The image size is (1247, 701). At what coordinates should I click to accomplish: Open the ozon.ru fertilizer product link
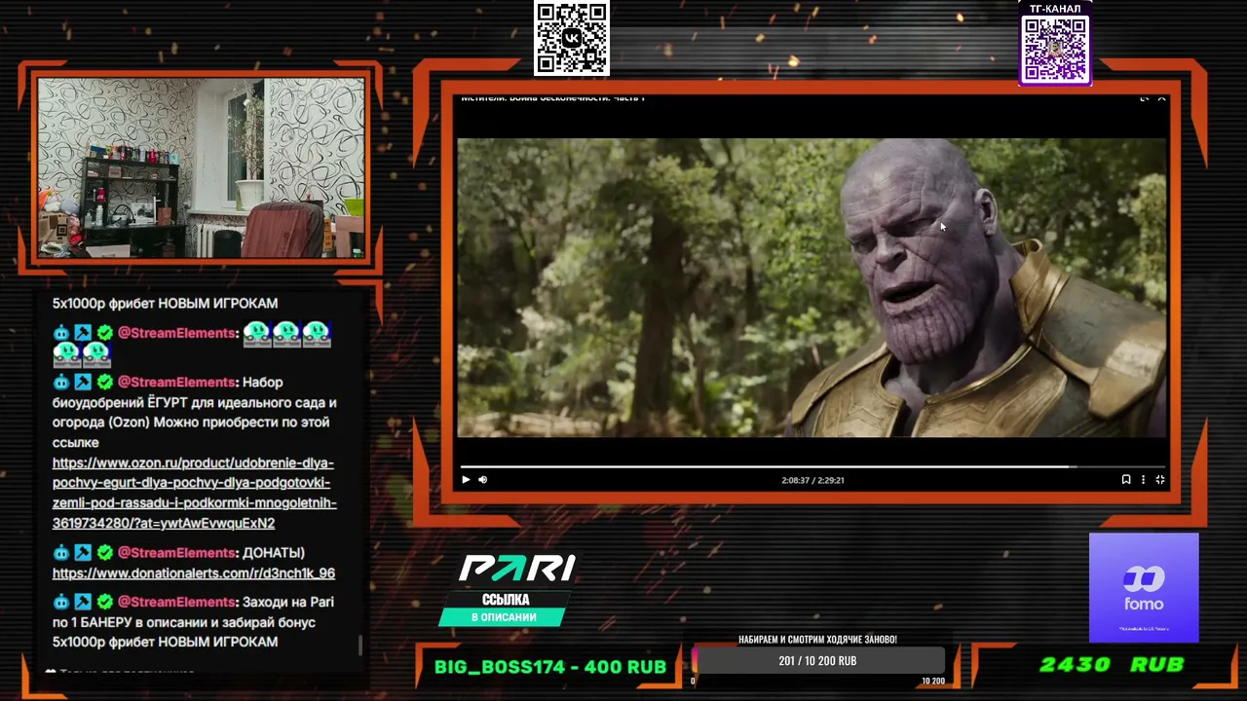195,493
